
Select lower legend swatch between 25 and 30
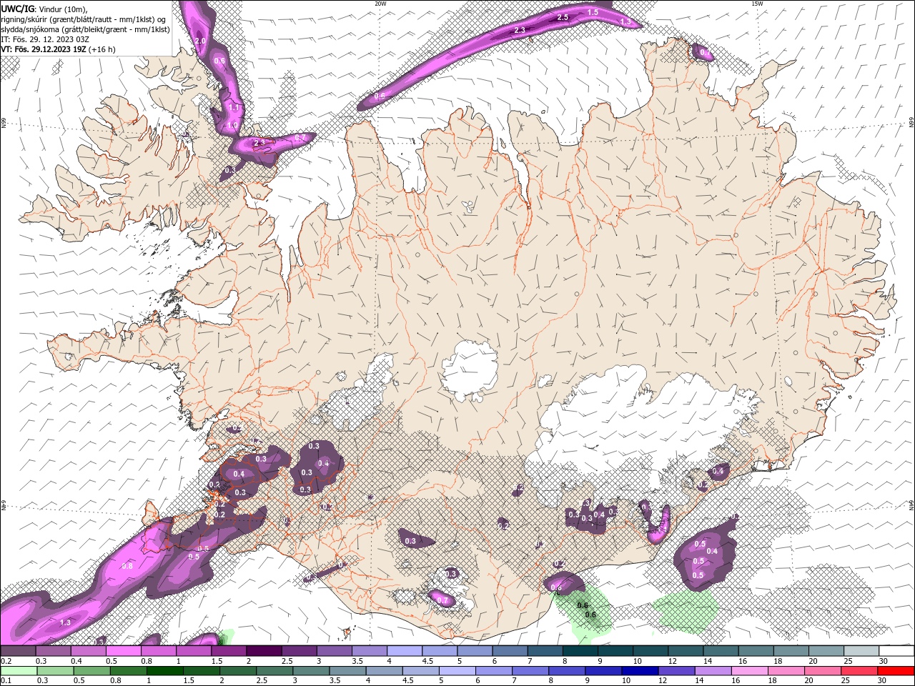[860, 671]
